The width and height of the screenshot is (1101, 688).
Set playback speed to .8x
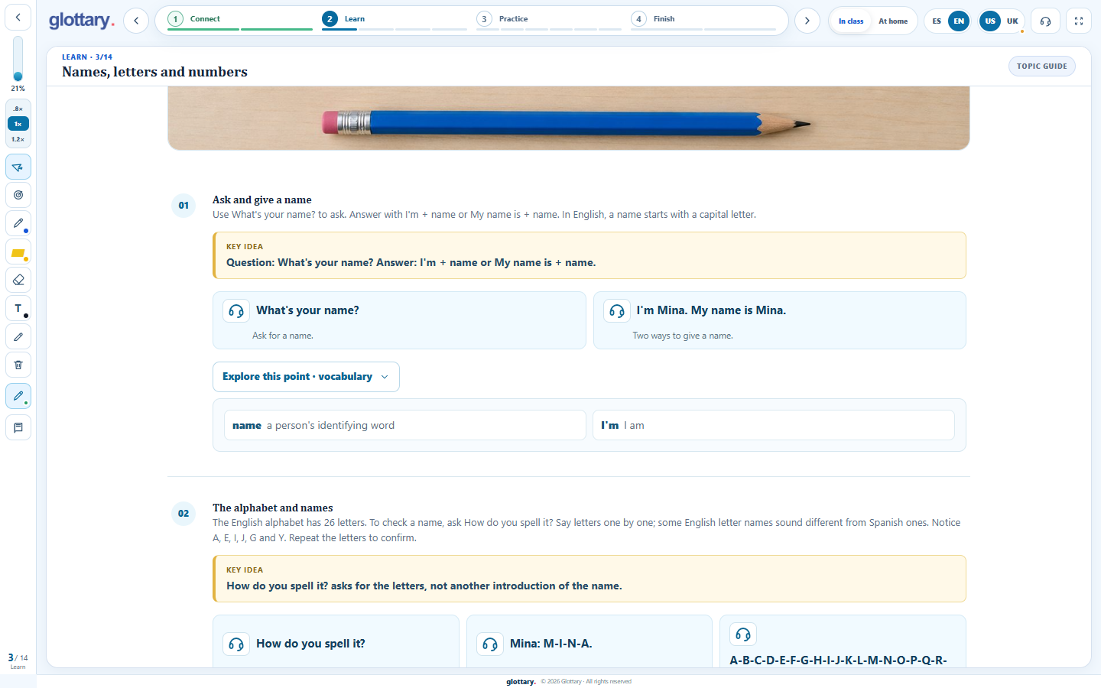pyautogui.click(x=18, y=109)
